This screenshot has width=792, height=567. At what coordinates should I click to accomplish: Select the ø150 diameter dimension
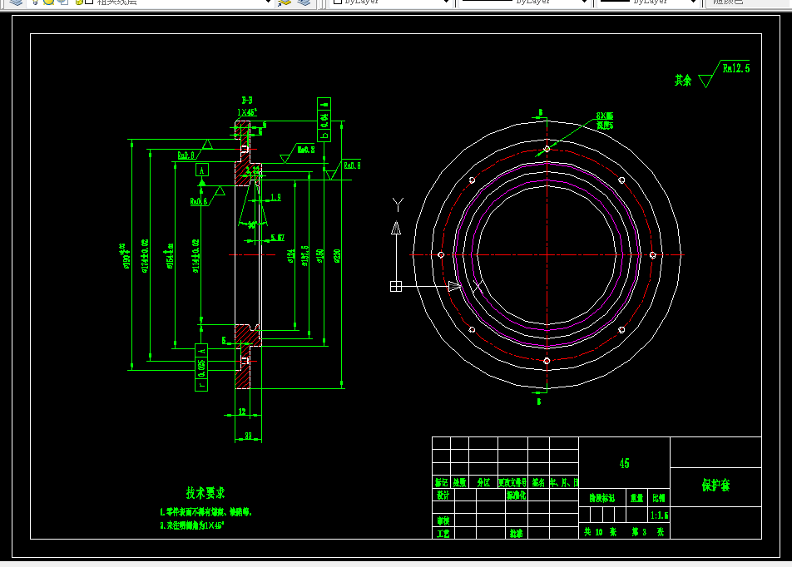[319, 256]
